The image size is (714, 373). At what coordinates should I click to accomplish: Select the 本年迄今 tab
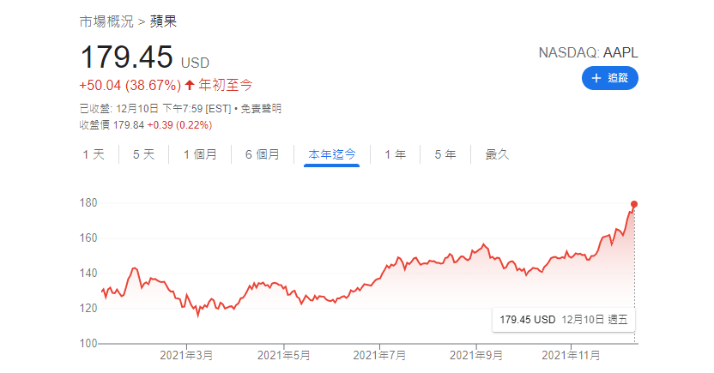(x=331, y=154)
